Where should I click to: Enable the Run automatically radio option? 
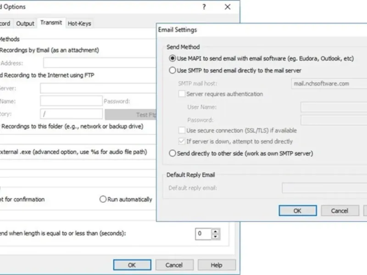pos(103,199)
